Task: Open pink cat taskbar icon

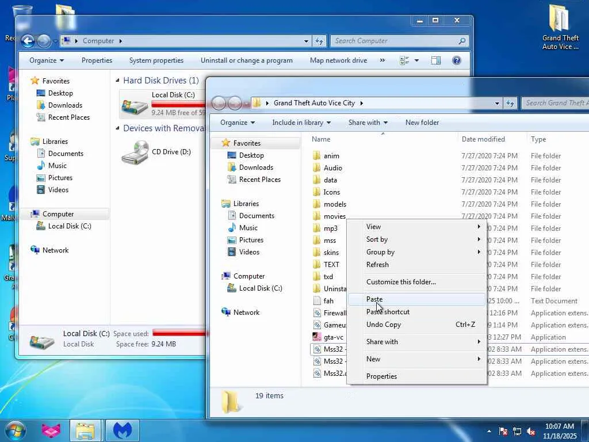Action: [x=51, y=430]
